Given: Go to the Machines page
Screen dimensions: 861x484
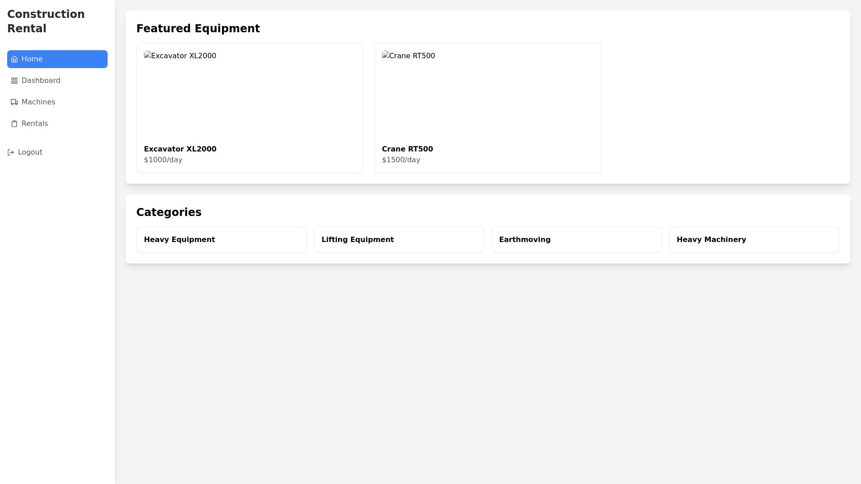Looking at the screenshot, I should pos(38,102).
